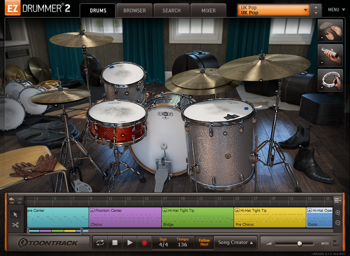The height and width of the screenshot is (256, 350).
Task: Hit the floor tom drum head
Action: click(x=218, y=111)
